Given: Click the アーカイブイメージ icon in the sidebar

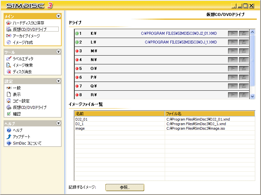Looking at the screenshot, I should pos(9,36).
